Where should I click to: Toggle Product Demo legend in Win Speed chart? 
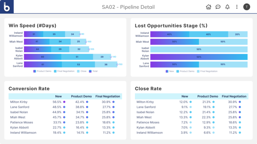pyautogui.click(x=43, y=71)
